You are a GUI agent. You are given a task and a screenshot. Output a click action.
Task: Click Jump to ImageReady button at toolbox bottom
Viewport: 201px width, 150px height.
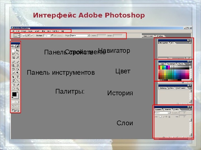click(15, 111)
